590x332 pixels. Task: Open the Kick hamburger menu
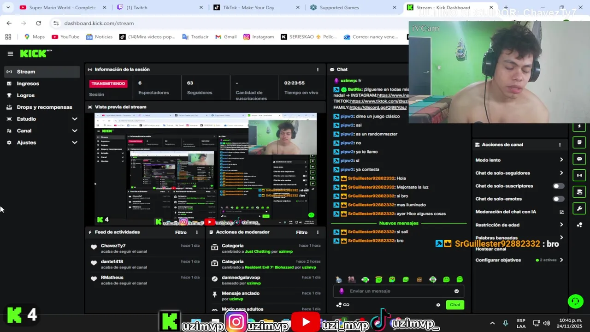click(x=10, y=53)
